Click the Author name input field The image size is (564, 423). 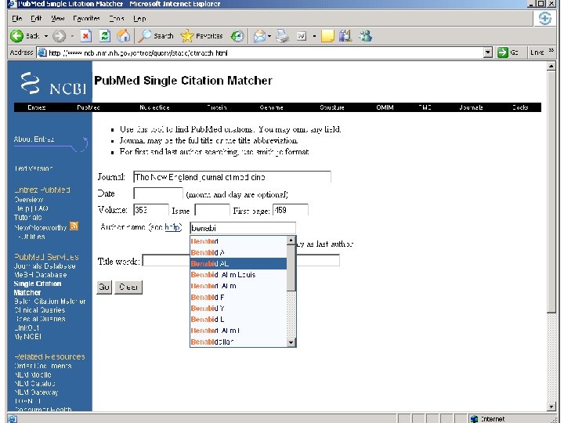[243, 228]
